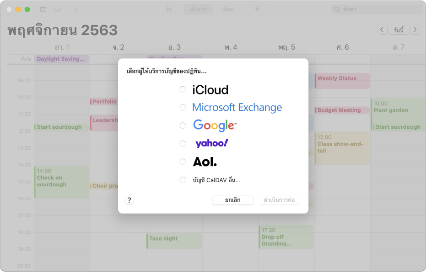Switch to the วัน day view tab
Viewport: 426px width, 272px height.
[169, 9]
